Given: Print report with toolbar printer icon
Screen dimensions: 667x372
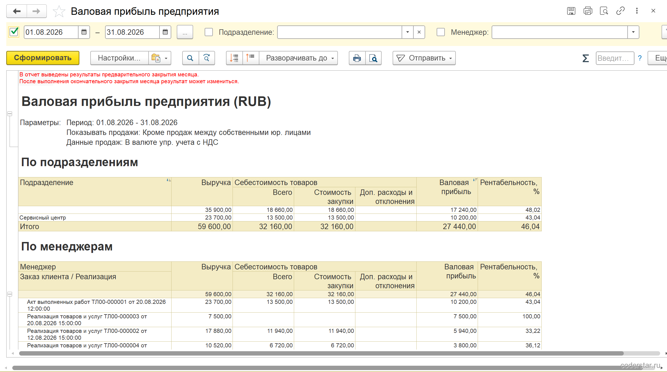Looking at the screenshot, I should point(357,58).
